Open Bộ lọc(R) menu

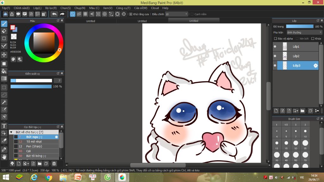(51, 8)
